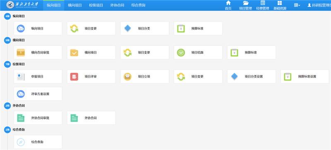Switch to the 校级项目 top tab
Viewport: 331px width, 150px height.
(x=96, y=5)
